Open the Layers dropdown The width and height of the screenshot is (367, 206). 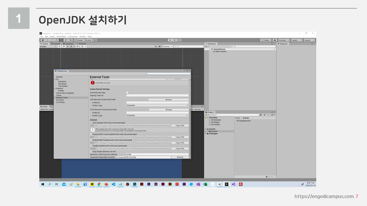point(296,40)
